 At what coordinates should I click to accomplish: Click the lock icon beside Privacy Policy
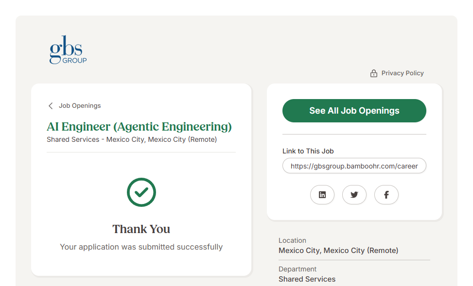[373, 73]
